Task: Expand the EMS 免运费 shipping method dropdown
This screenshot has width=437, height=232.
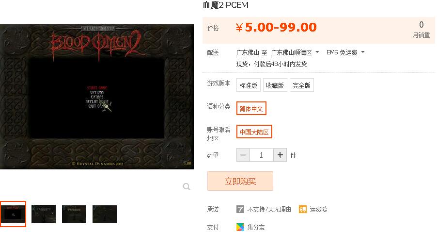Action: click(345, 52)
